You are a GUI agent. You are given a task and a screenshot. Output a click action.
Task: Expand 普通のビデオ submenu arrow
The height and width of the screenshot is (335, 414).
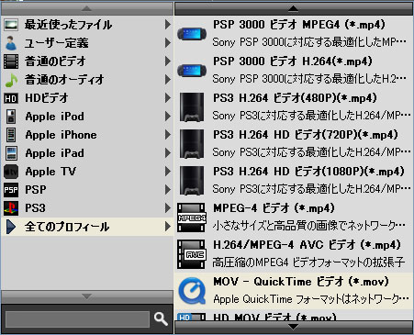pyautogui.click(x=168, y=61)
